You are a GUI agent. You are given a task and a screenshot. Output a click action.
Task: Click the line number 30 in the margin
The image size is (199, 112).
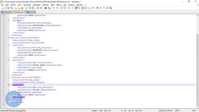pyautogui.click(x=3, y=65)
